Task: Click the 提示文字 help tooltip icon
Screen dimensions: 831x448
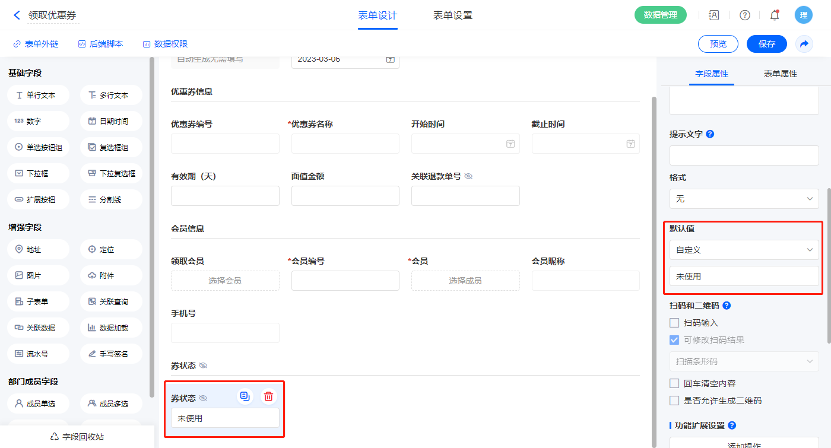Action: 710,134
